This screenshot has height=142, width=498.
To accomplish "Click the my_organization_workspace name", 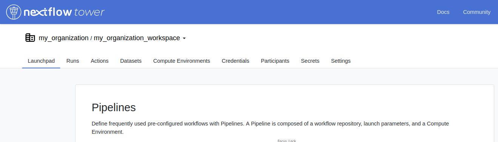I will pyautogui.click(x=137, y=38).
